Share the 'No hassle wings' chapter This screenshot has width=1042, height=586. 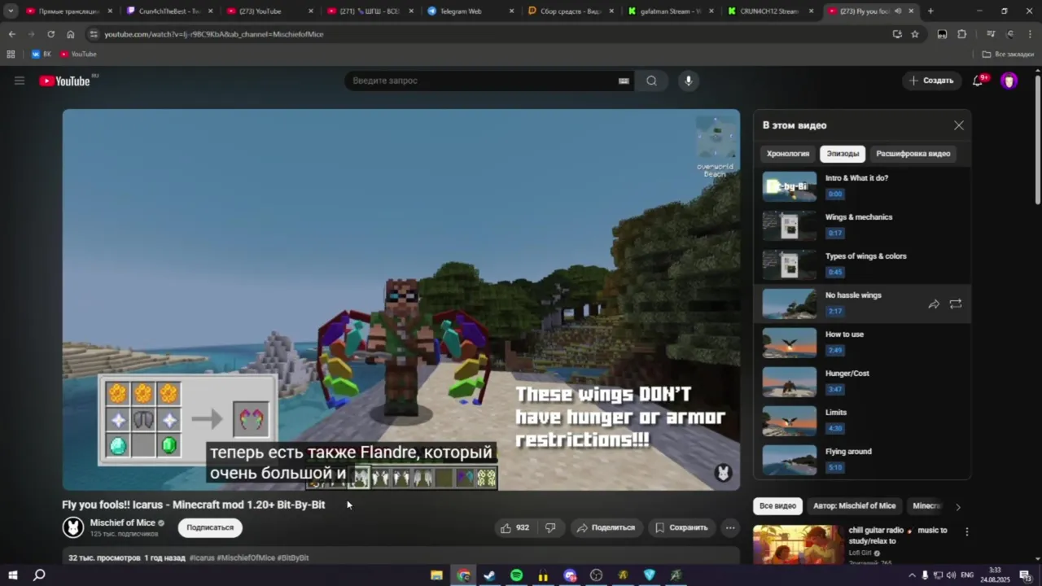coord(934,304)
